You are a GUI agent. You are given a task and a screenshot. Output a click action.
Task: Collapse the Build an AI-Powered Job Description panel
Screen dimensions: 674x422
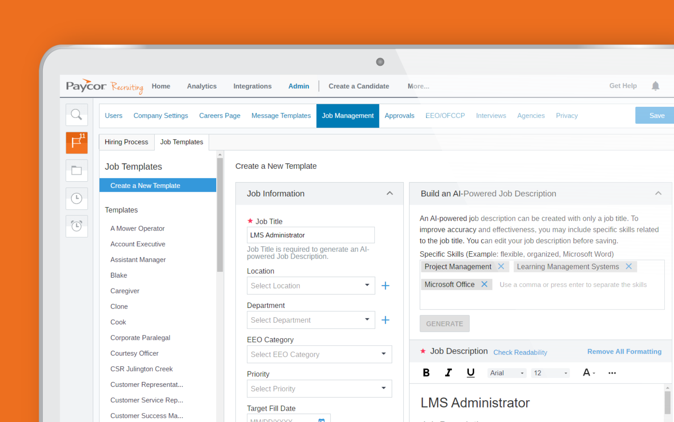[658, 193]
